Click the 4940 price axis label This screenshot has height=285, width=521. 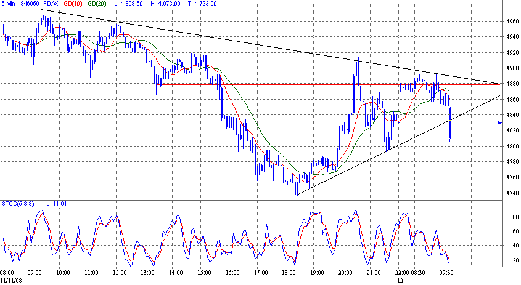click(512, 36)
